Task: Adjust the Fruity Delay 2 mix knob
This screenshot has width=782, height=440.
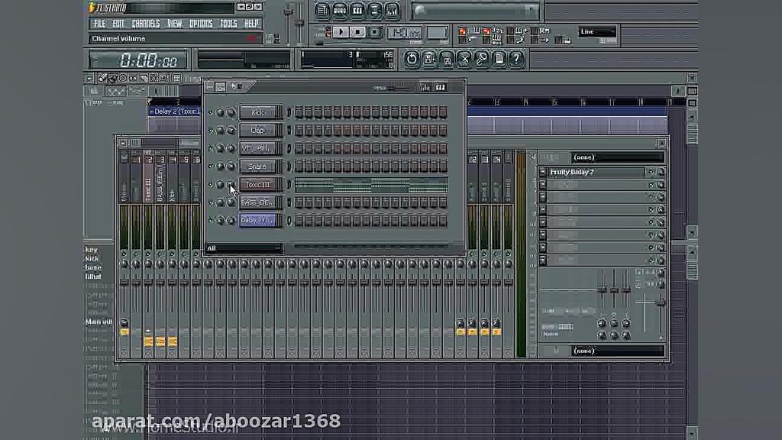Action: click(x=661, y=172)
